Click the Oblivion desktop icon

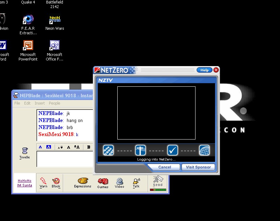[3, 22]
